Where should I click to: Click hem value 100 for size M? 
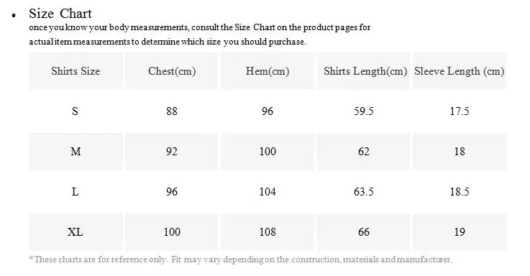tap(268, 152)
